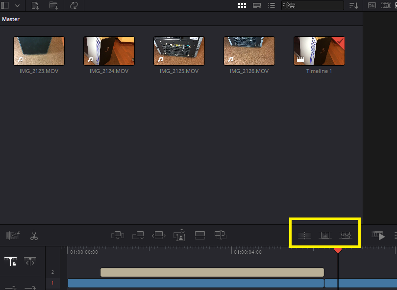
Task: Click the red timeline playhead marker
Action: click(338, 250)
